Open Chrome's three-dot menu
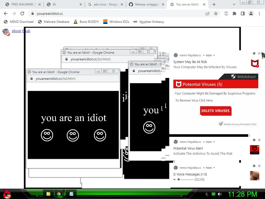 [259, 13]
